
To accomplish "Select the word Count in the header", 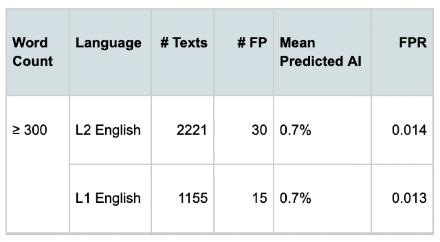I will click(x=33, y=62).
